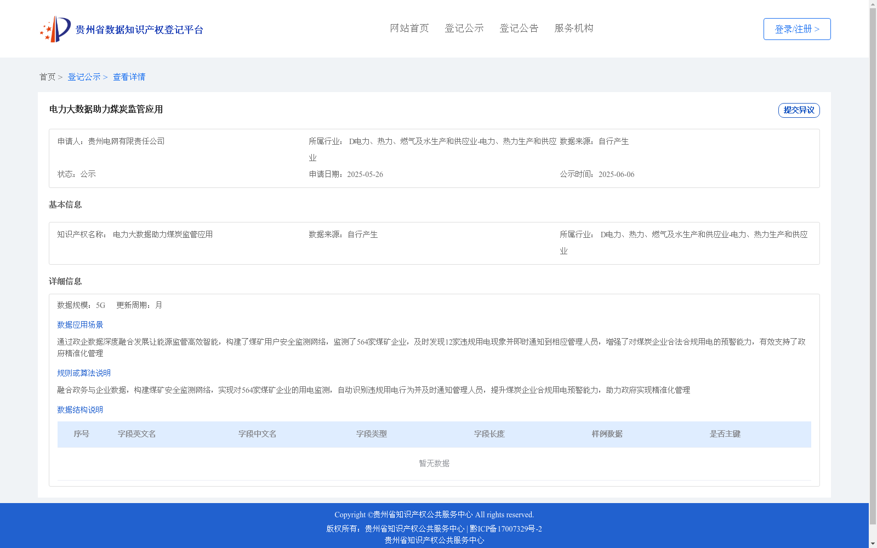
Task: Click the 字段中文名 column header
Action: pos(257,434)
